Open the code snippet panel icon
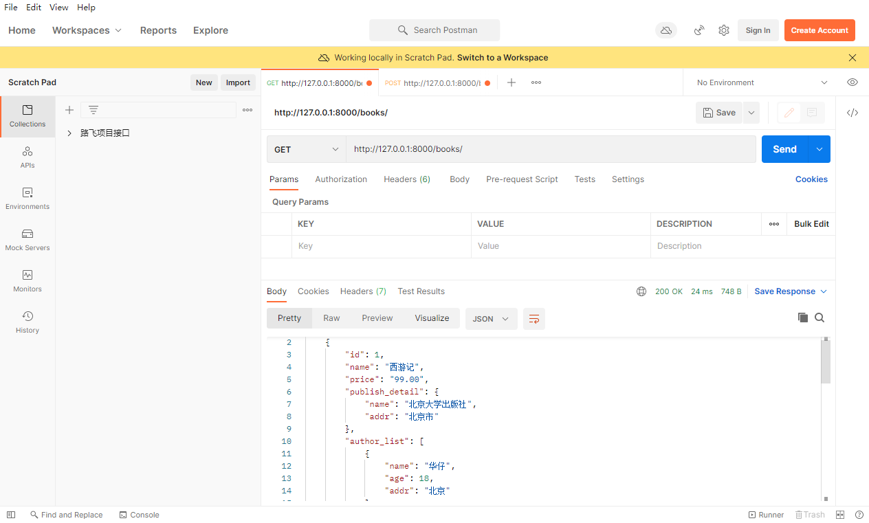The width and height of the screenshot is (869, 523). coord(852,113)
